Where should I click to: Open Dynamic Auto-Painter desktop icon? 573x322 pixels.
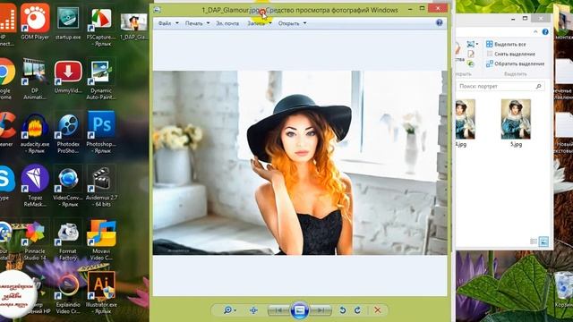pos(101,79)
